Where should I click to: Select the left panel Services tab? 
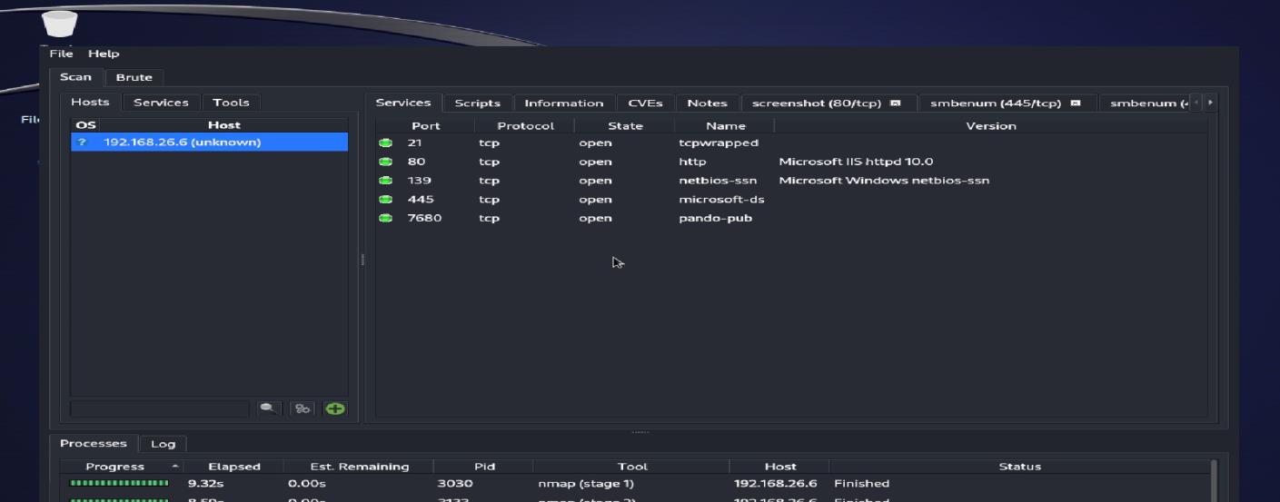(161, 103)
